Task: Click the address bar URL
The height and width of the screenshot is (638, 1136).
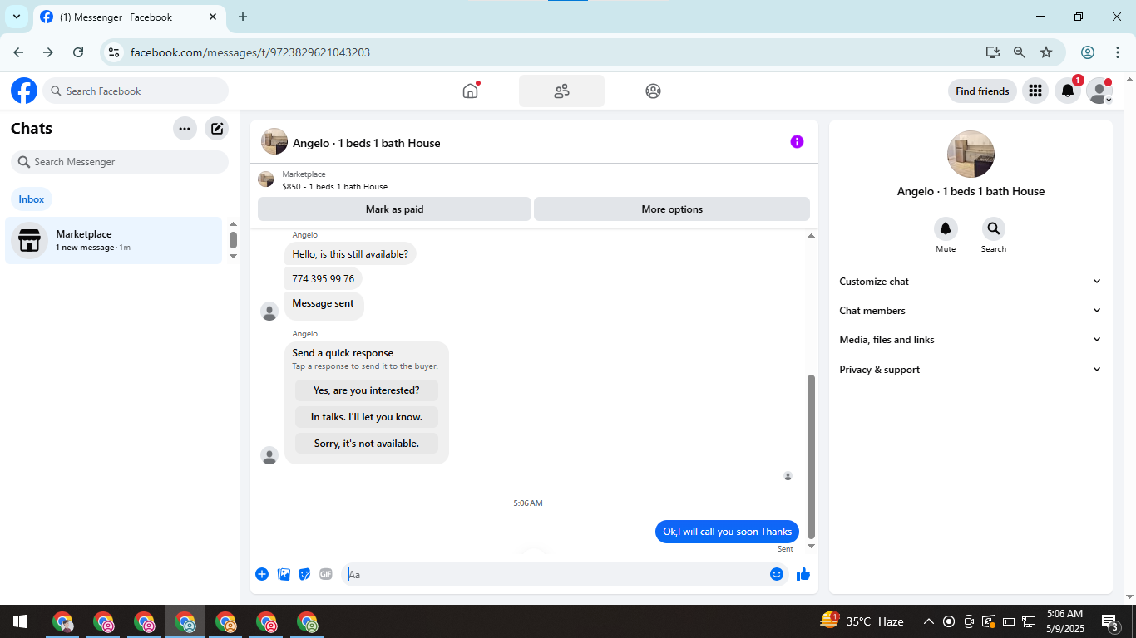Action: tap(250, 52)
